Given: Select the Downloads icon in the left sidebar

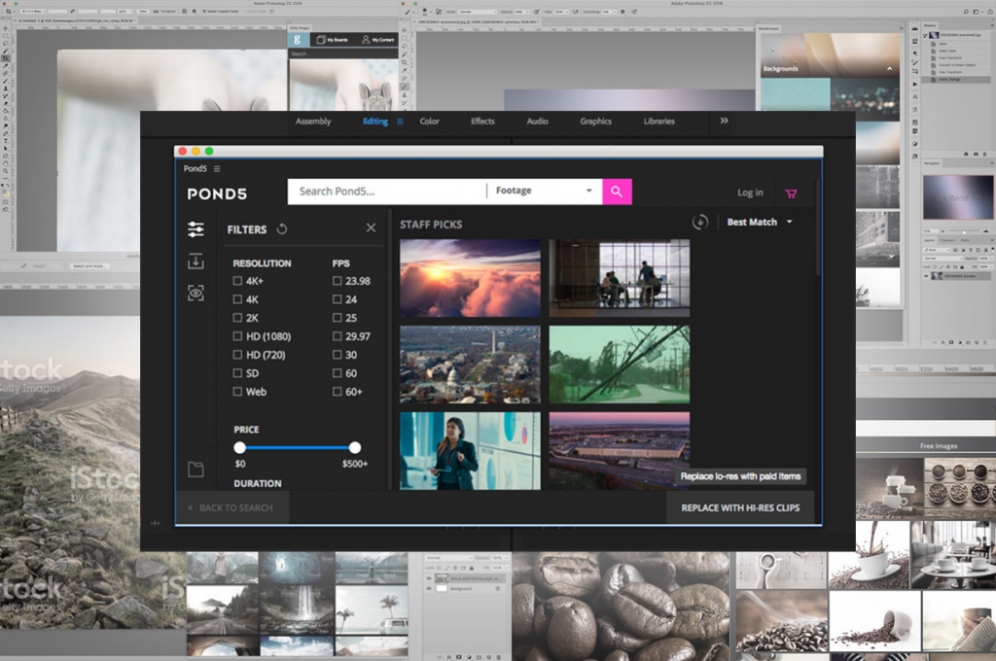Looking at the screenshot, I should (196, 262).
